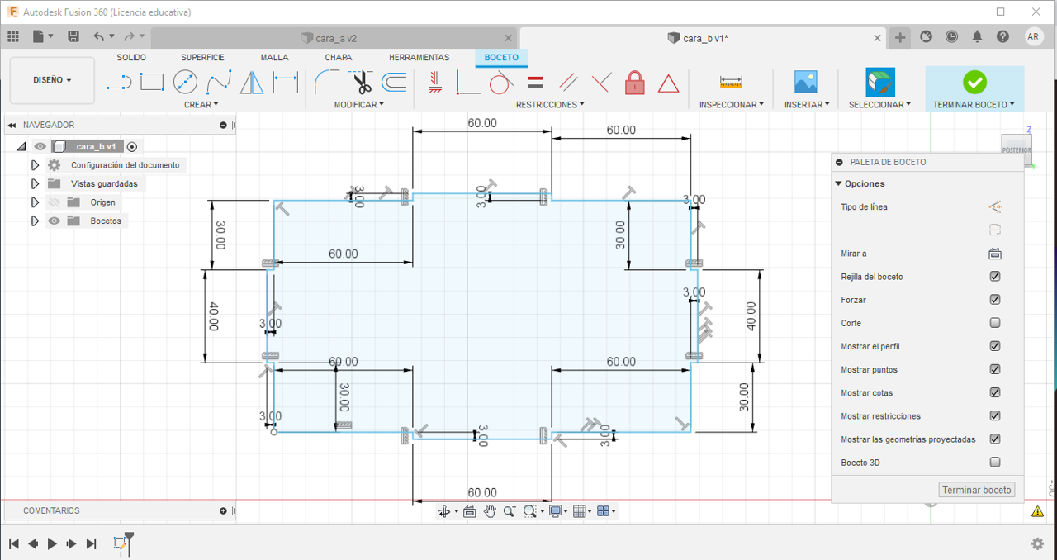Select the Fillet tool in Modificar
Viewport: 1057px width, 560px height.
[x=327, y=82]
